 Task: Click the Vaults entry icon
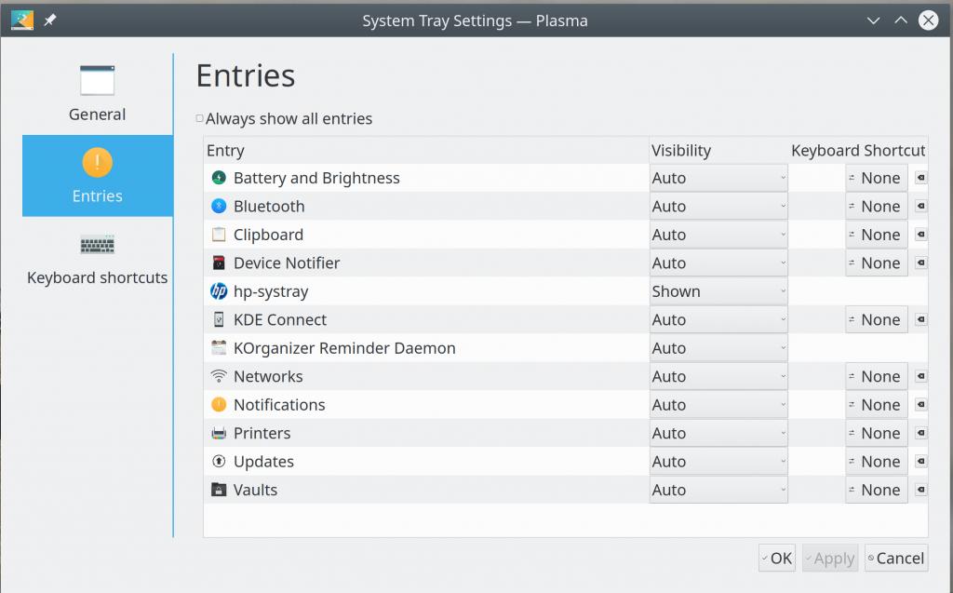(219, 490)
